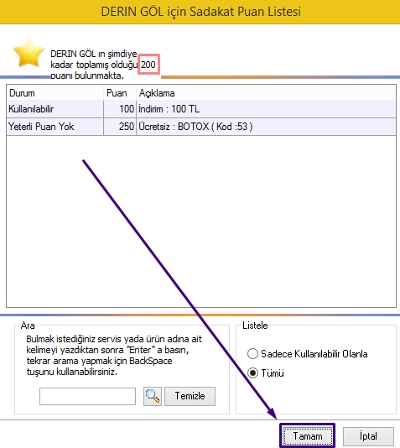
Task: Click the Temizle button
Action: 190,396
